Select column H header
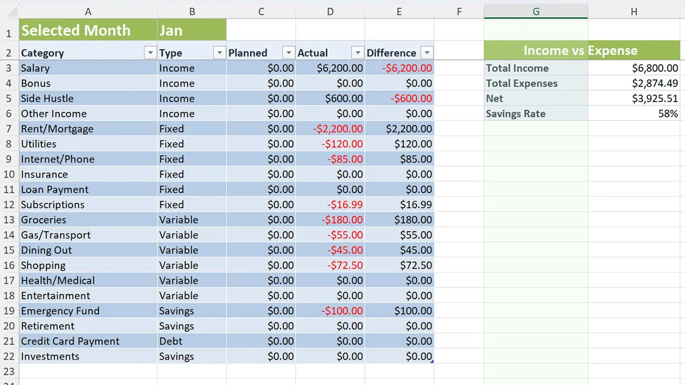Screen dimensions: 685x385 point(634,11)
